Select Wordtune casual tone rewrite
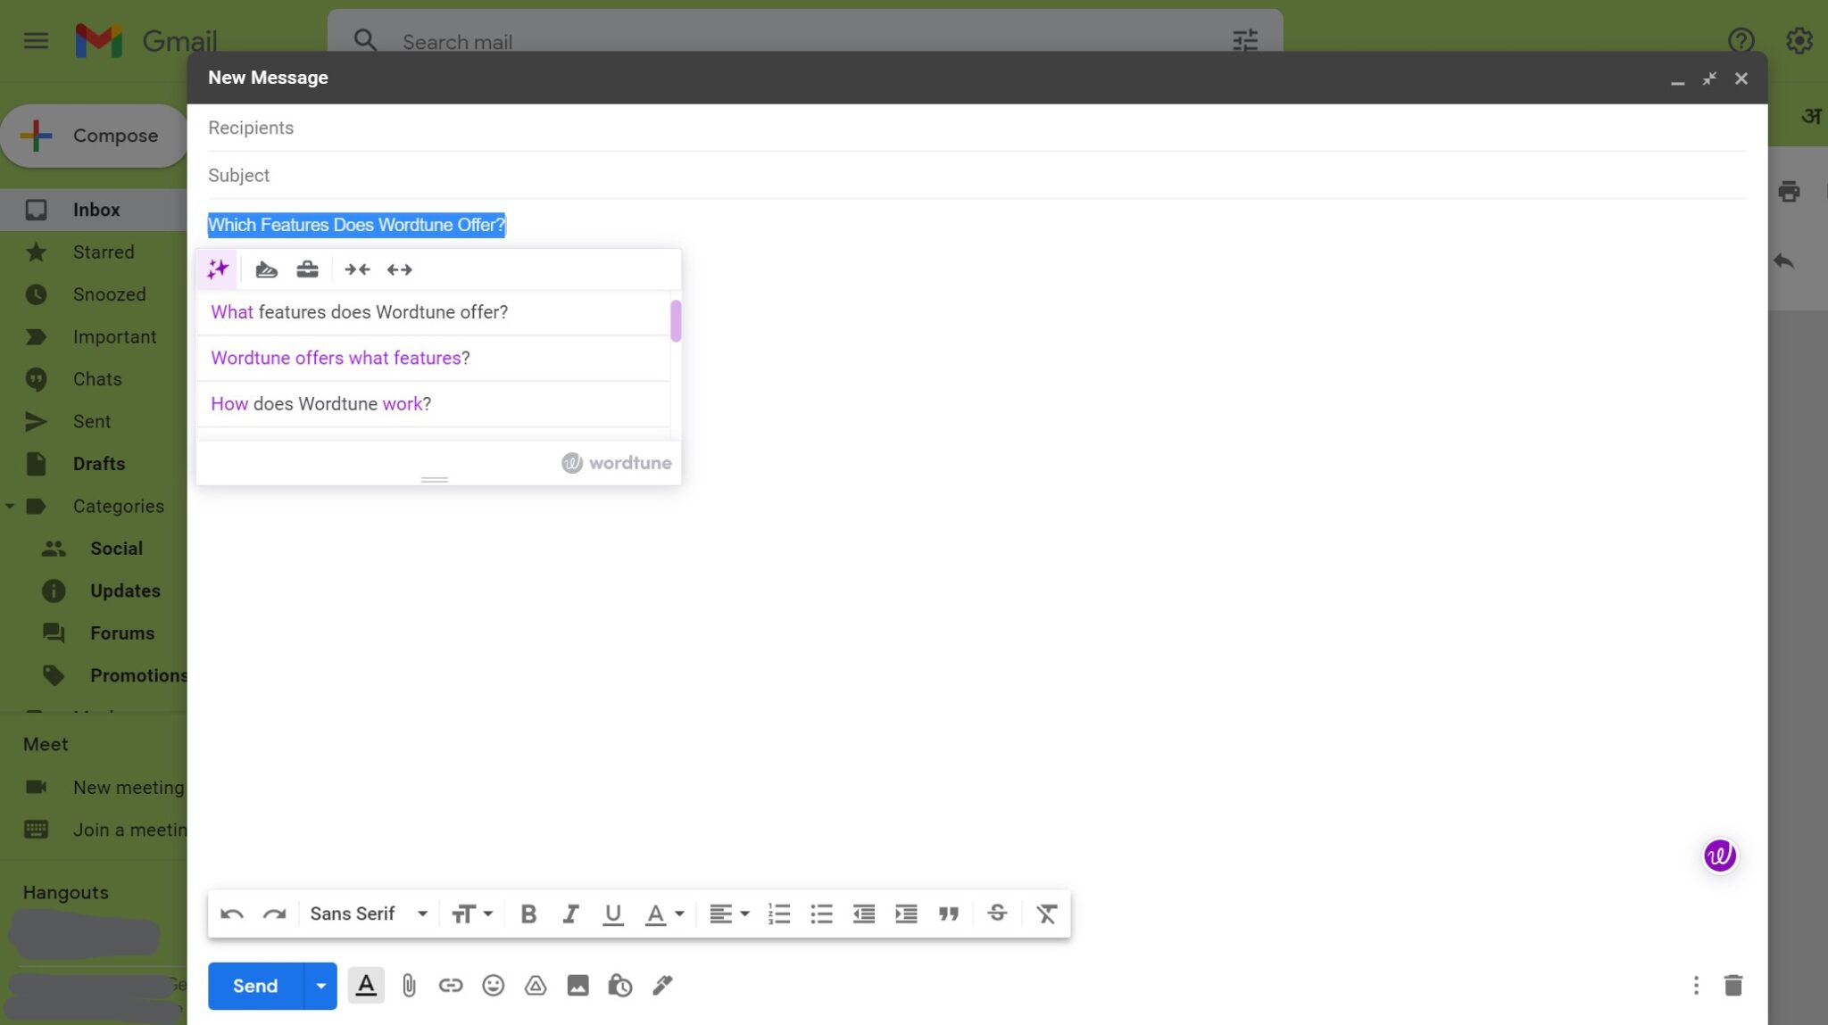Screen dimensions: 1828x1025 (x=267, y=269)
